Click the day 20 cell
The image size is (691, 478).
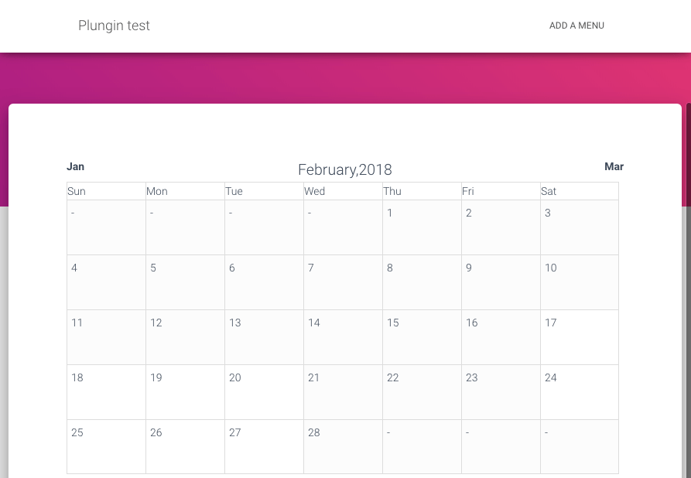(x=264, y=392)
